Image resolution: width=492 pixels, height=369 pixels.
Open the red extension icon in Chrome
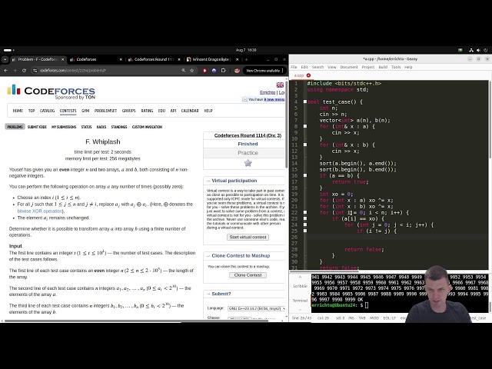[205, 71]
